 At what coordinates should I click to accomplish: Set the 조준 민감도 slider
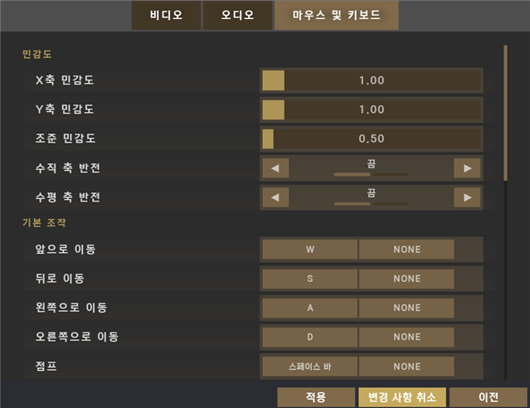coord(371,138)
